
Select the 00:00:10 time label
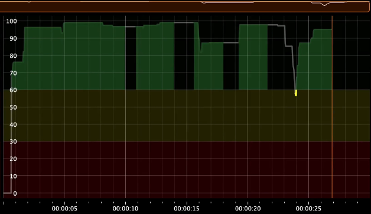pos(125,209)
